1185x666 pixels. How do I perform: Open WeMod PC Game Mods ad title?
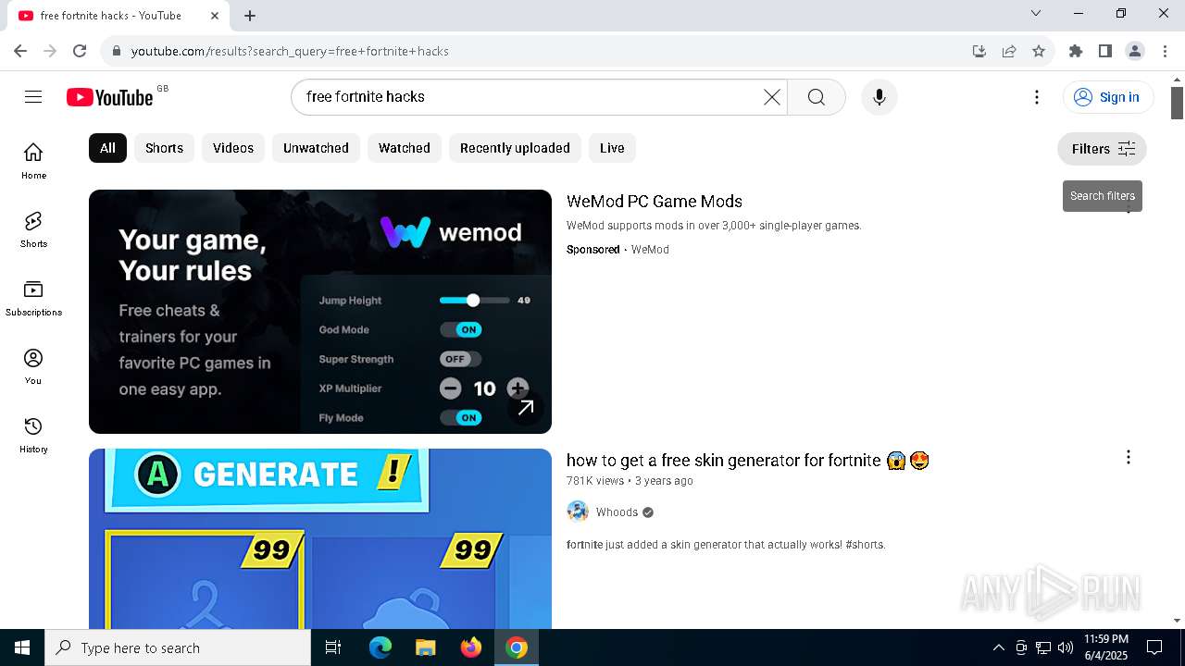point(655,202)
